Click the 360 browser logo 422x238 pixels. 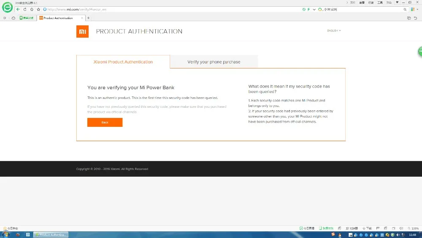coord(7,7)
